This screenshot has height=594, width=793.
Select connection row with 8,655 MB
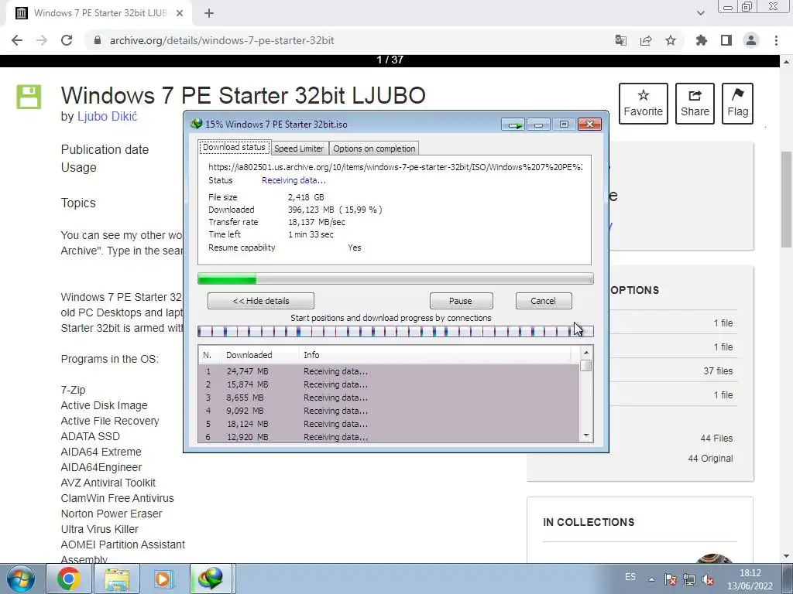(389, 398)
